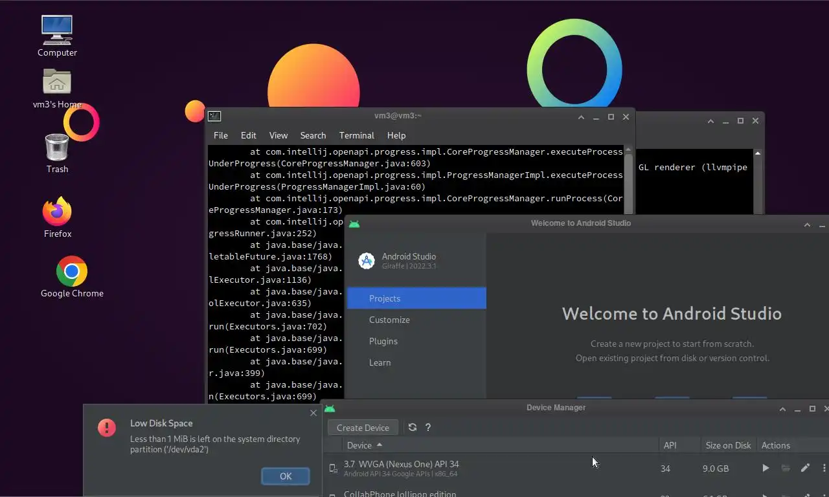829x497 pixels.
Task: Select the 3.7 WVGA (Nexus One) API 34 row
Action: point(575,468)
